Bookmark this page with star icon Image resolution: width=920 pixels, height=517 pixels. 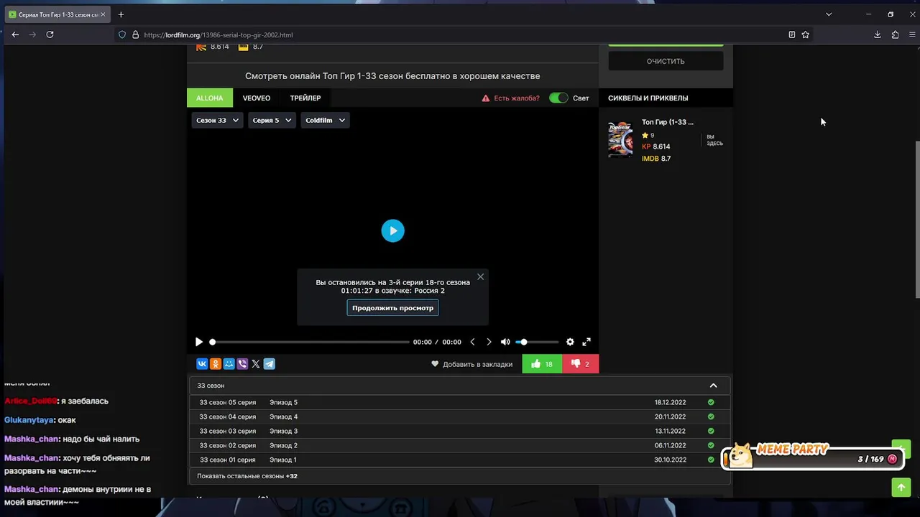tap(806, 34)
